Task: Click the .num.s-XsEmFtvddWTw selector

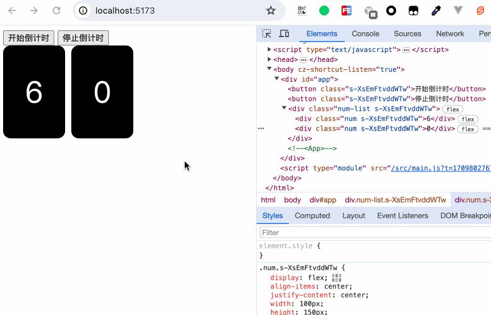Action: click(298, 268)
